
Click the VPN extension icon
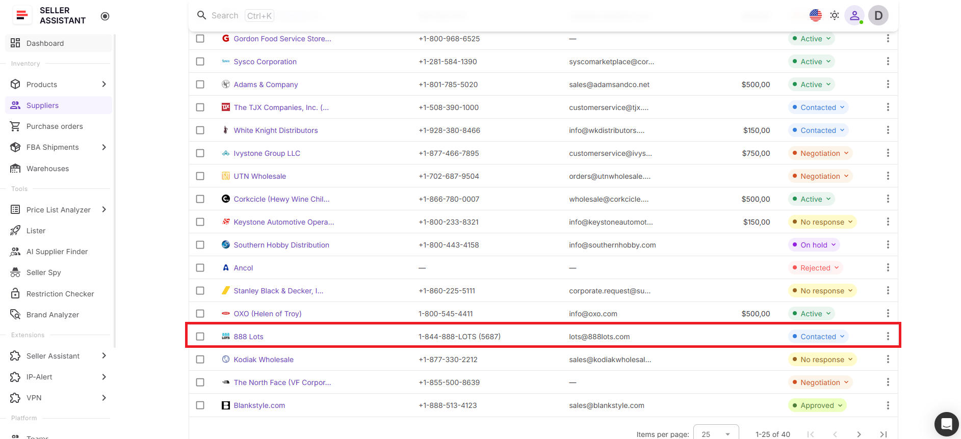(15, 398)
